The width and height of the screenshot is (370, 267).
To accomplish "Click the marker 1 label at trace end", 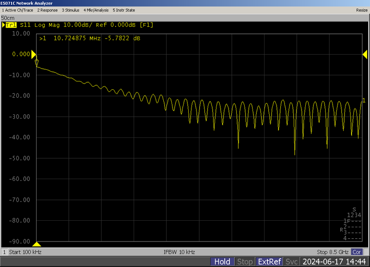I will (x=364, y=100).
